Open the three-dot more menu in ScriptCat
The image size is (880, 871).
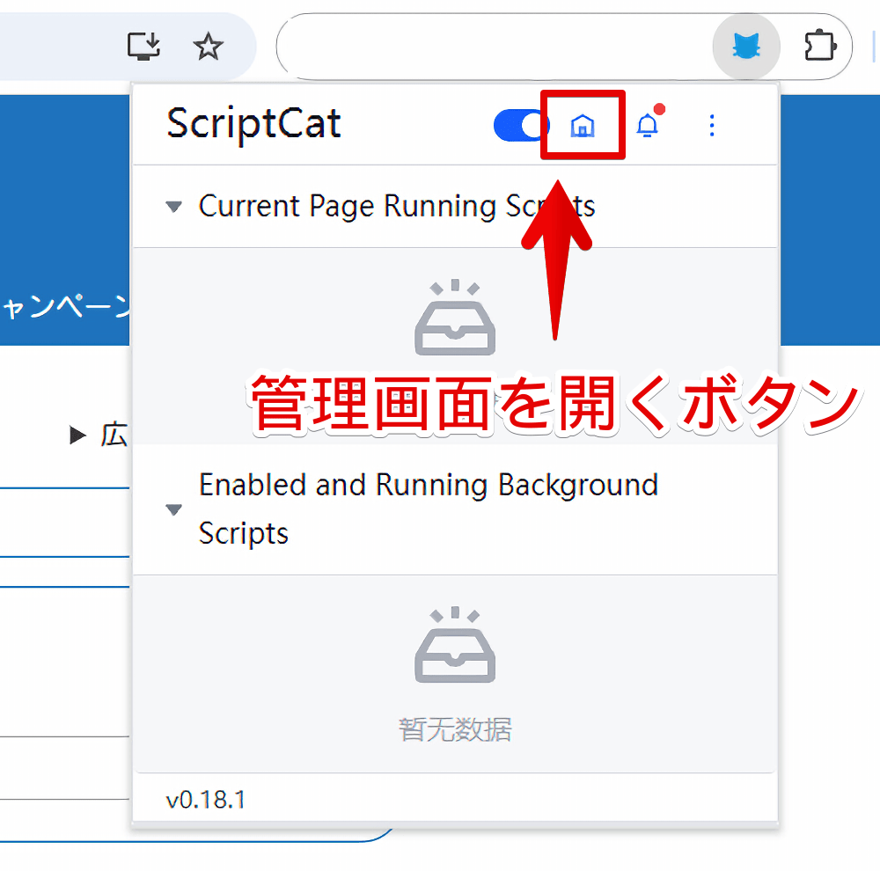click(712, 125)
